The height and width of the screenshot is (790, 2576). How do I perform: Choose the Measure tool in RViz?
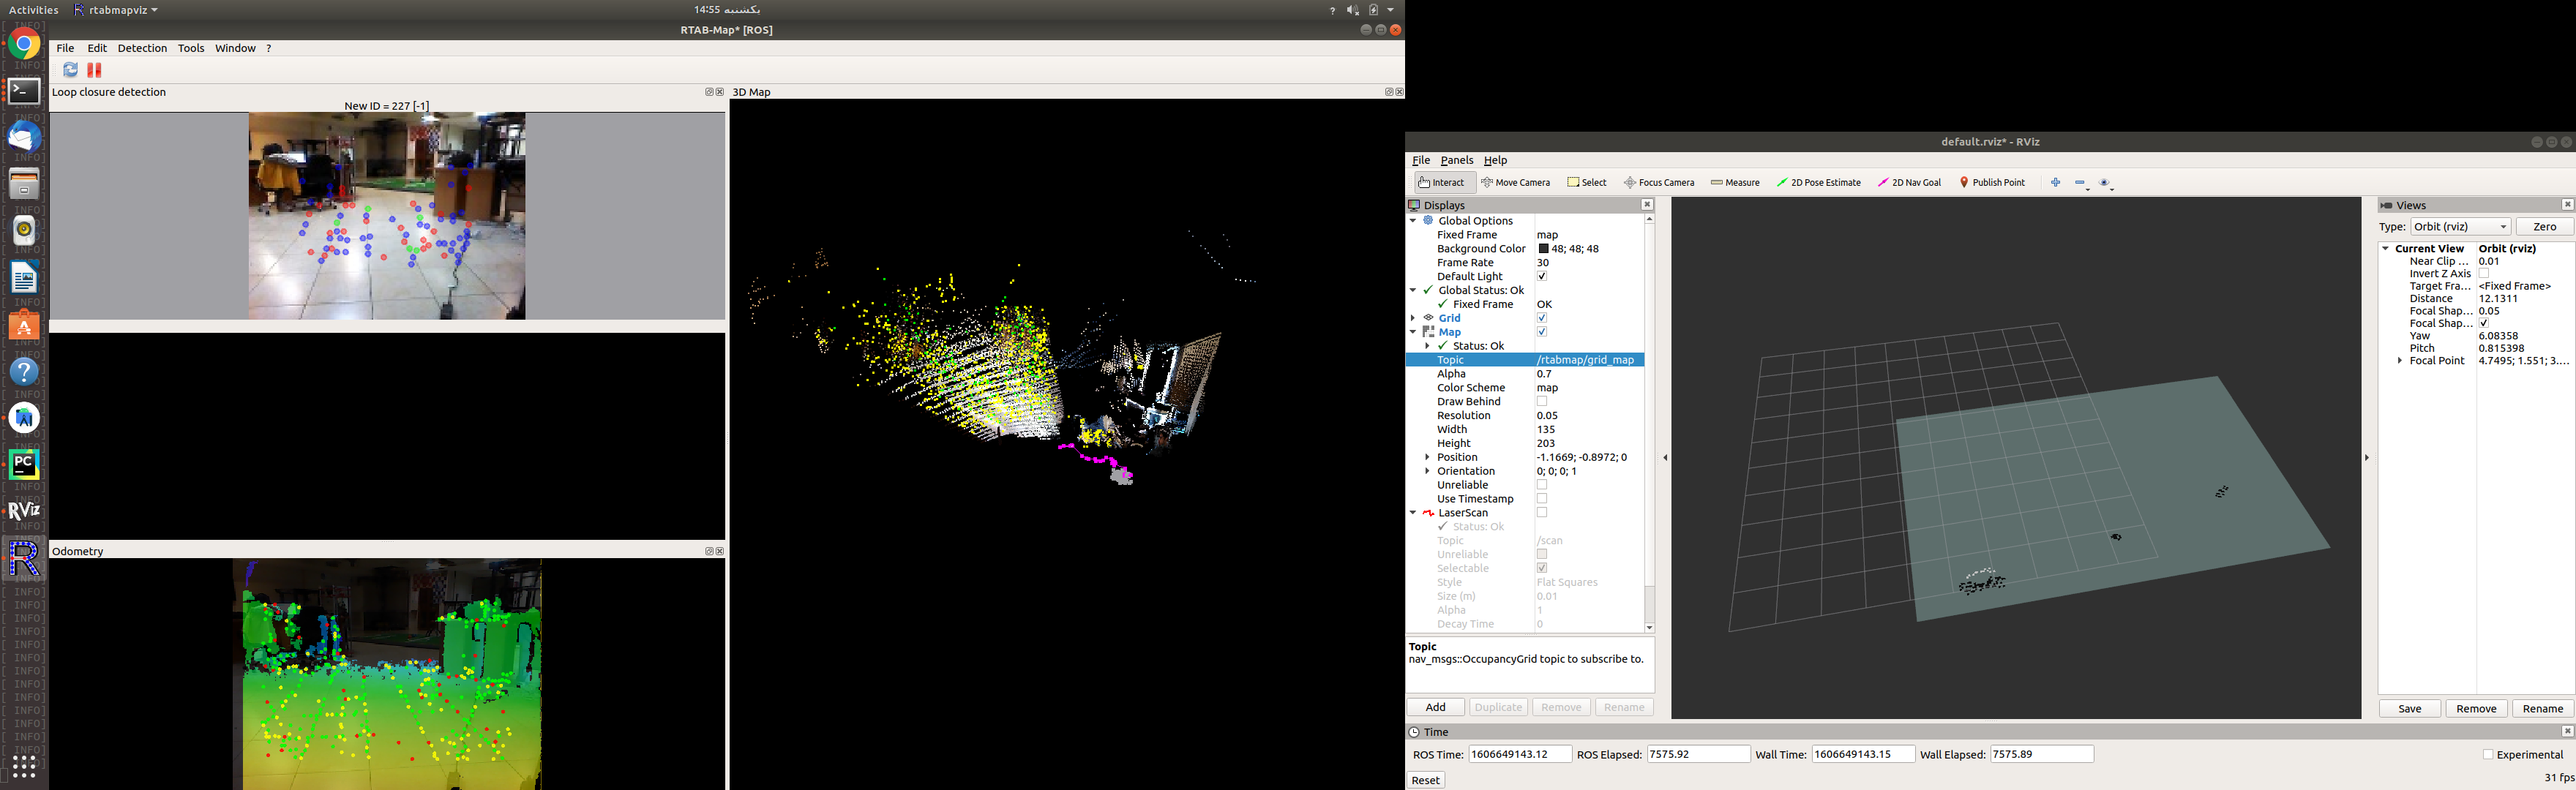coord(1735,183)
